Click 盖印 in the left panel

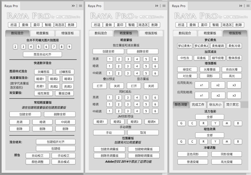pos(37,25)
